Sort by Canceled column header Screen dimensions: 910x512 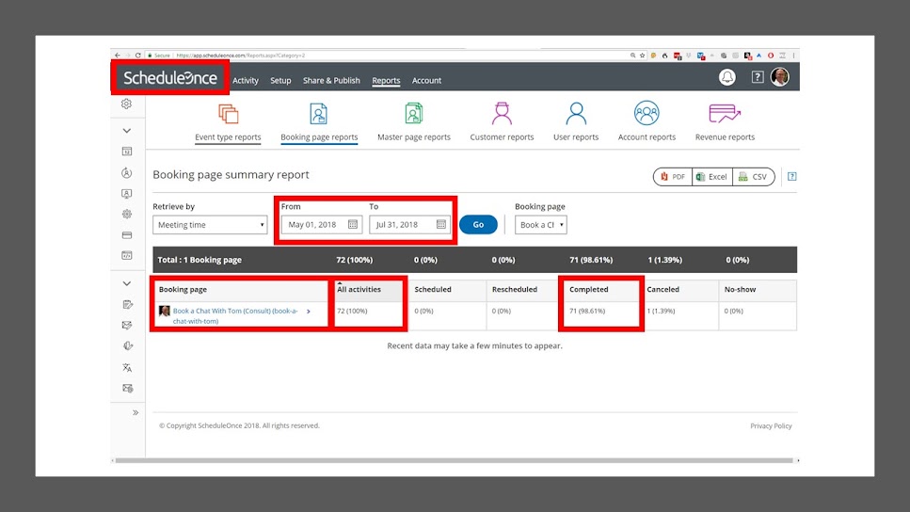[x=663, y=289]
